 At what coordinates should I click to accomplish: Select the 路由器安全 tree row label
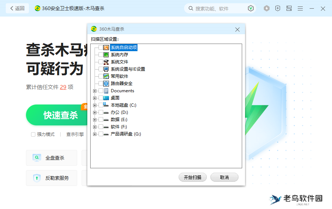click(122, 84)
